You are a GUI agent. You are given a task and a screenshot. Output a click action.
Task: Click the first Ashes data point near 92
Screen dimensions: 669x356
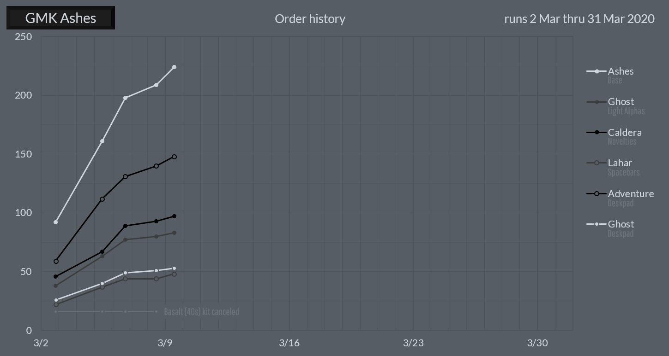[x=56, y=222]
